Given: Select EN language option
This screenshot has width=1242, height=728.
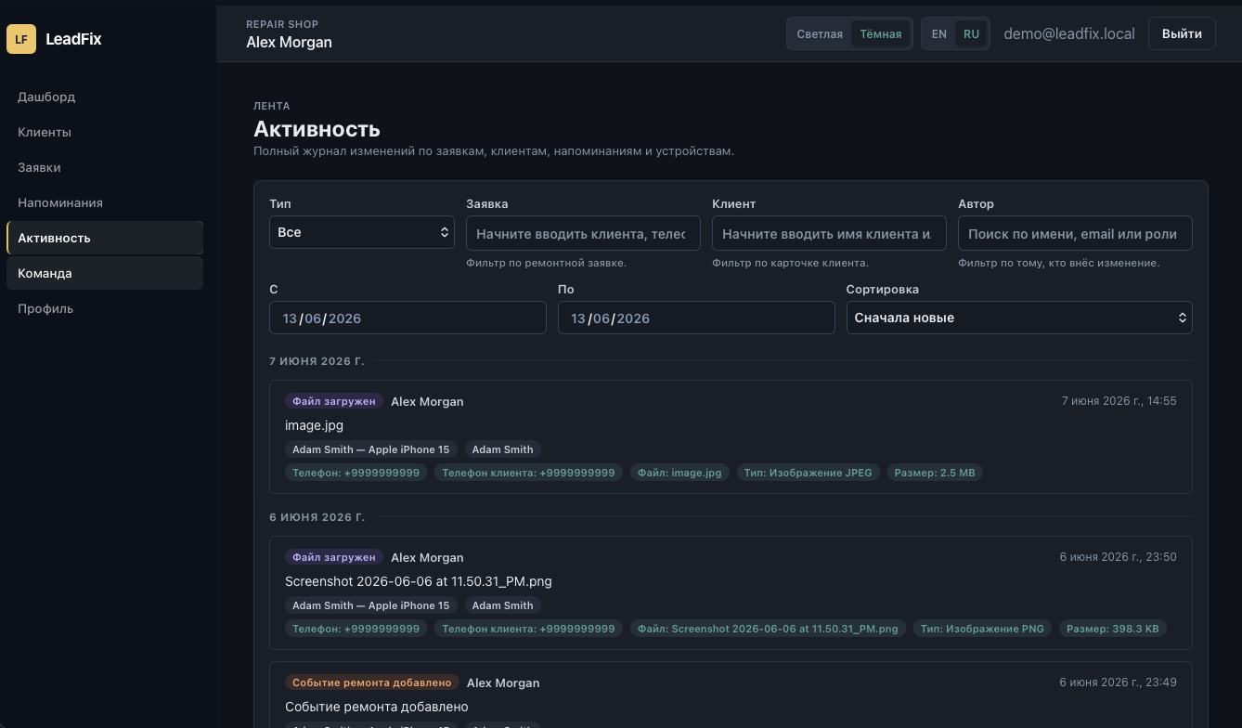Looking at the screenshot, I should coord(939,34).
